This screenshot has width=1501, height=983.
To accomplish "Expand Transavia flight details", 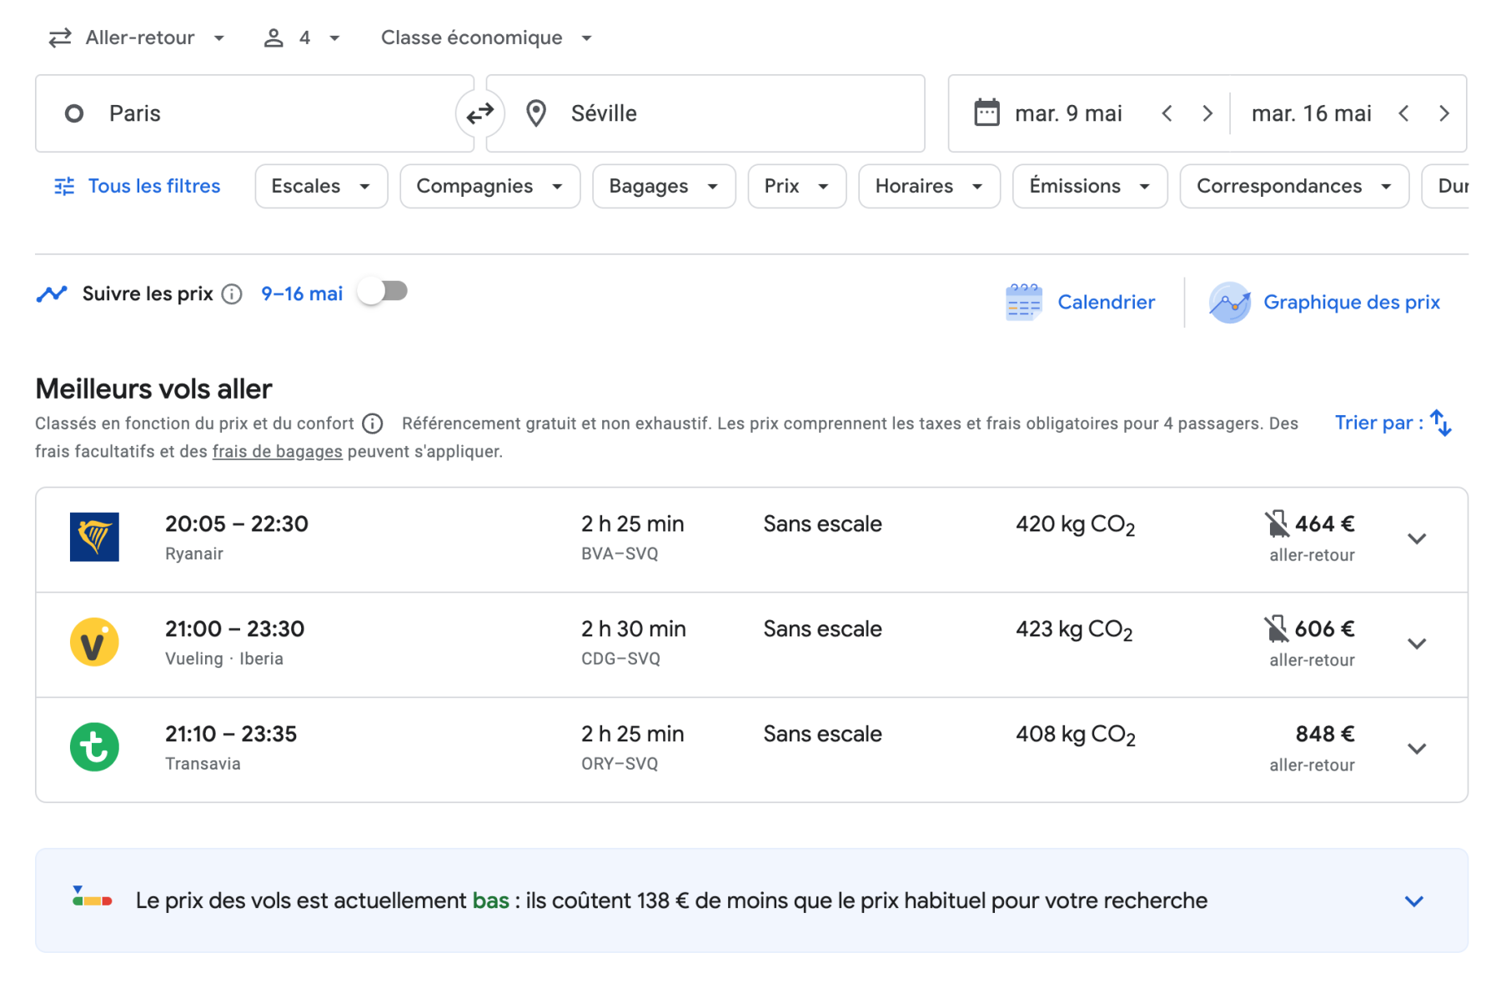I will [1417, 749].
